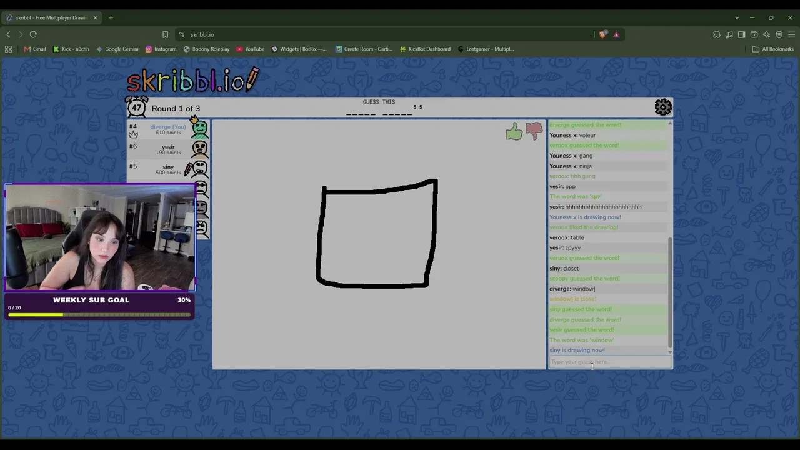Click chat line 'window] is close!'
Viewport: 800px width, 450px height.
pos(573,299)
